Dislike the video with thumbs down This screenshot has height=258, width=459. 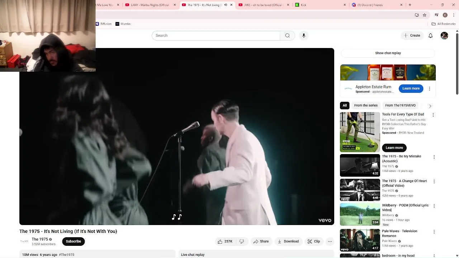[x=242, y=242]
